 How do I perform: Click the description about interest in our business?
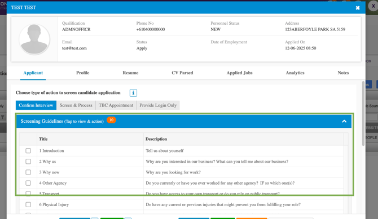pyautogui.click(x=217, y=162)
